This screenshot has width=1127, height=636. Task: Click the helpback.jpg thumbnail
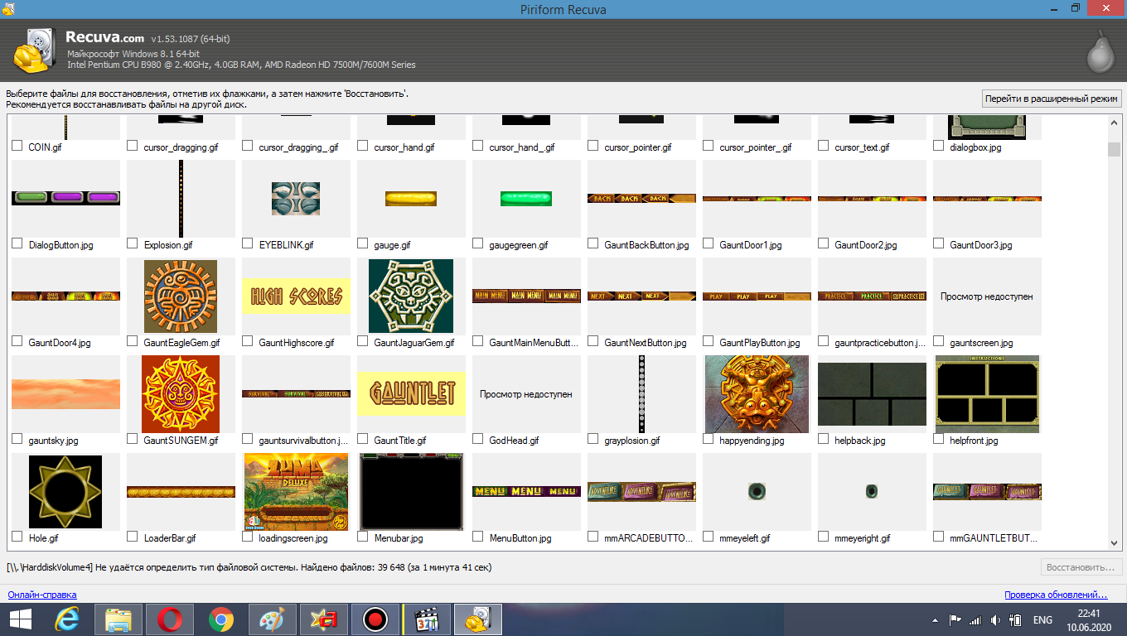coord(872,394)
